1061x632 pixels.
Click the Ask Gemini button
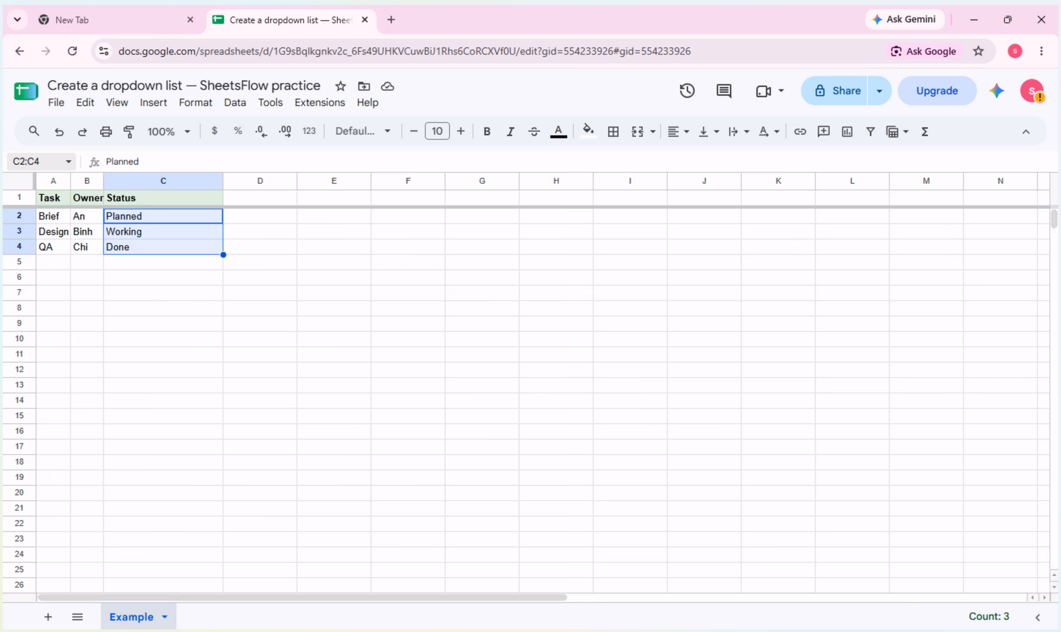coord(904,19)
